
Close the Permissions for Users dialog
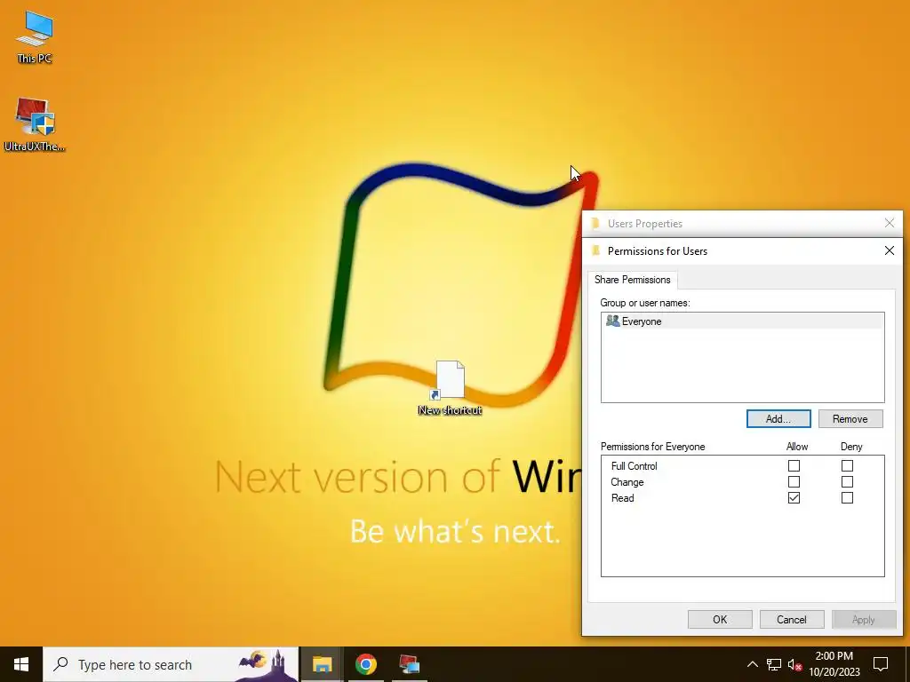(889, 250)
